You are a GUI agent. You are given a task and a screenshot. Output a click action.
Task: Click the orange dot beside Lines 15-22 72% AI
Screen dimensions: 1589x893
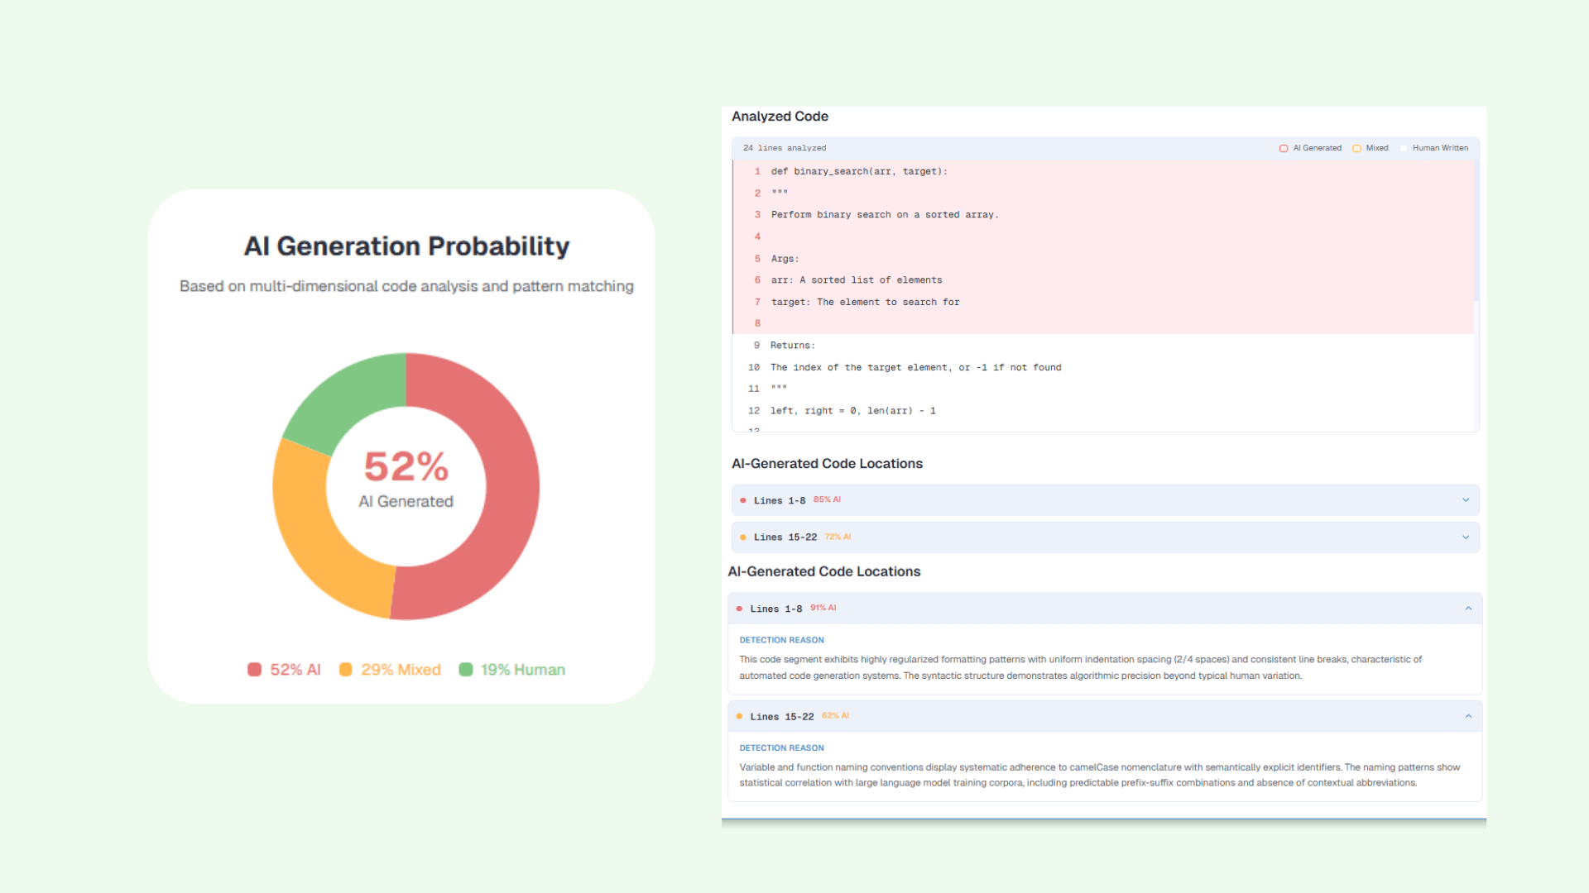743,537
